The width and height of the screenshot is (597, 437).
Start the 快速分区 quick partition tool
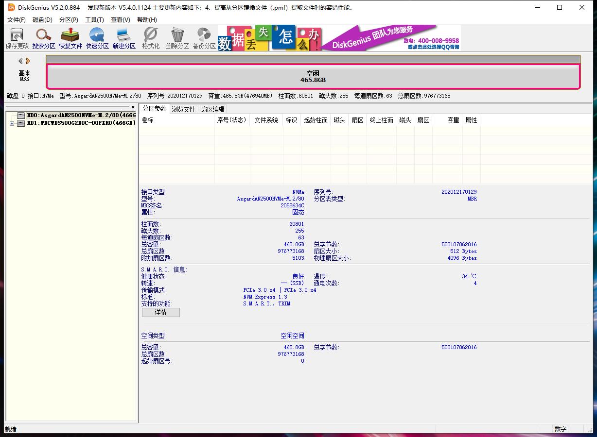[97, 38]
